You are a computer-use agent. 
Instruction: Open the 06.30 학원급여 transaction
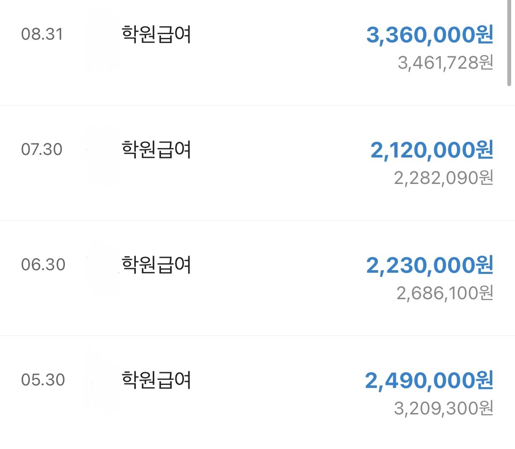[x=156, y=265]
